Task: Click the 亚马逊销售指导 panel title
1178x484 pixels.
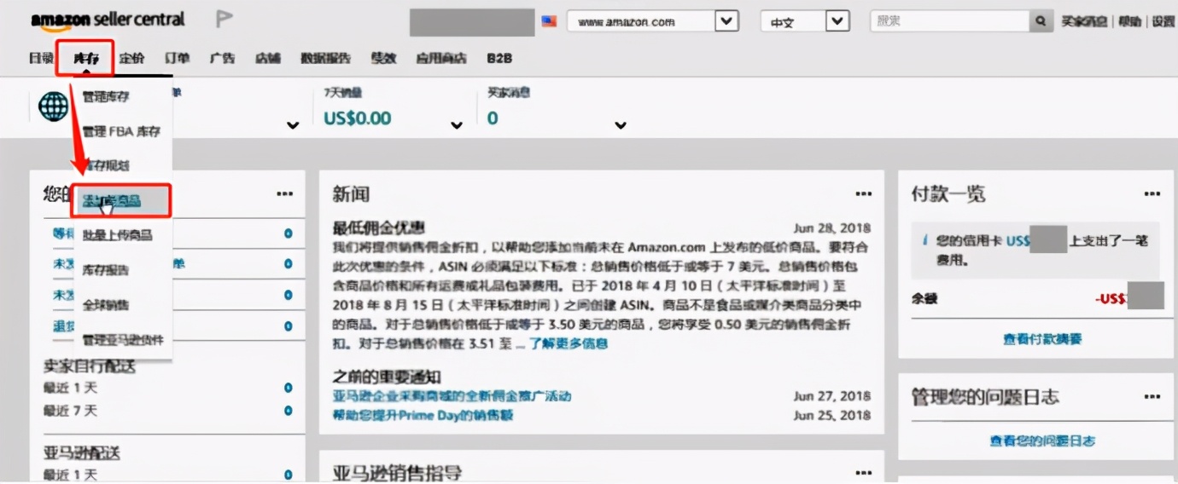Action: point(397,473)
